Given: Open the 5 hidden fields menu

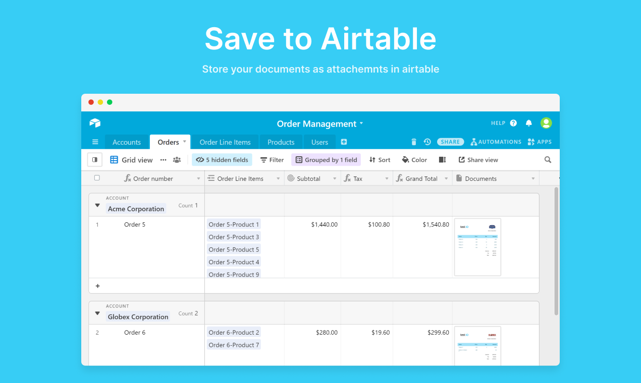Looking at the screenshot, I should (x=222, y=160).
